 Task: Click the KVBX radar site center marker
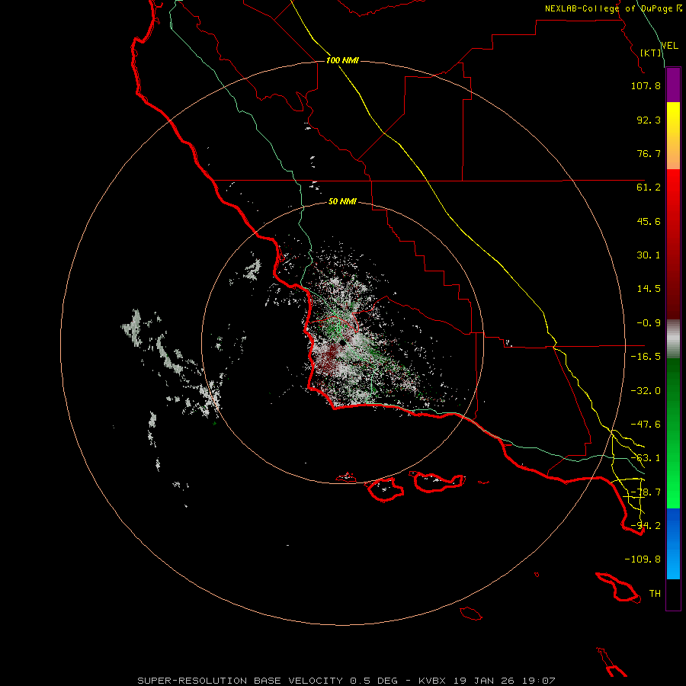click(343, 343)
